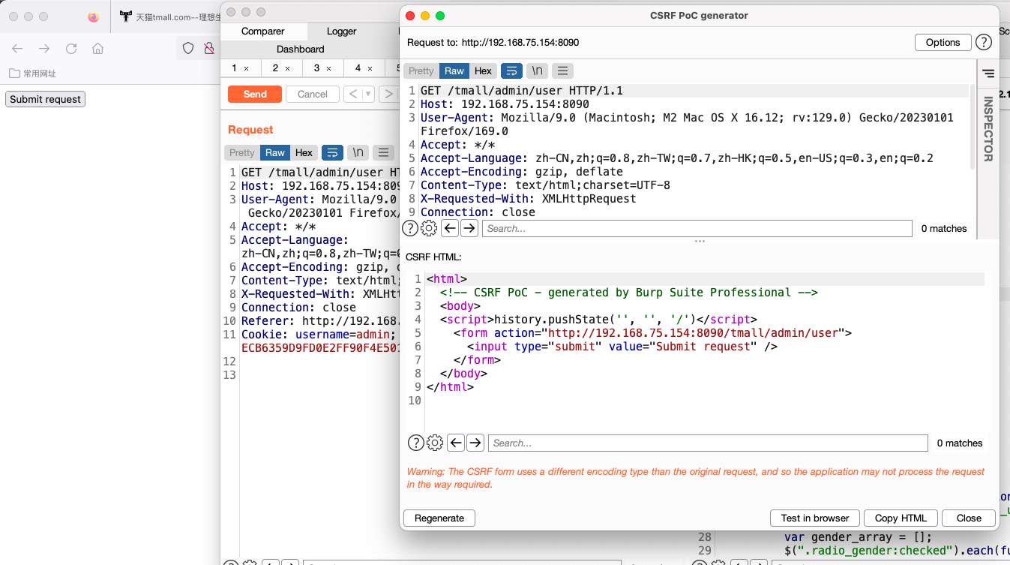Click the form action line in CSRF HTML
The image size is (1010, 565).
[x=652, y=332]
